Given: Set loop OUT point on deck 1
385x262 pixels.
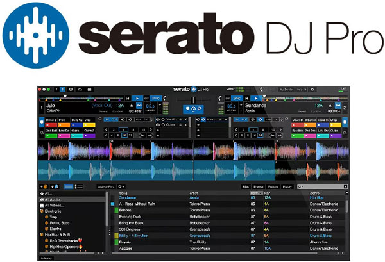Looking at the screenshot, I should pyautogui.click(x=115, y=120).
